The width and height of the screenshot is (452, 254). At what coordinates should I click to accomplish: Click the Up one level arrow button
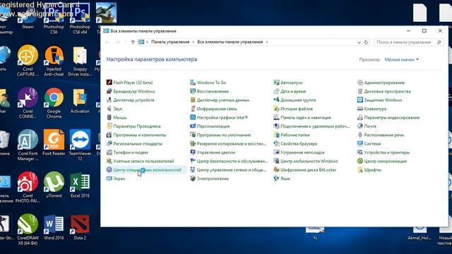click(133, 42)
